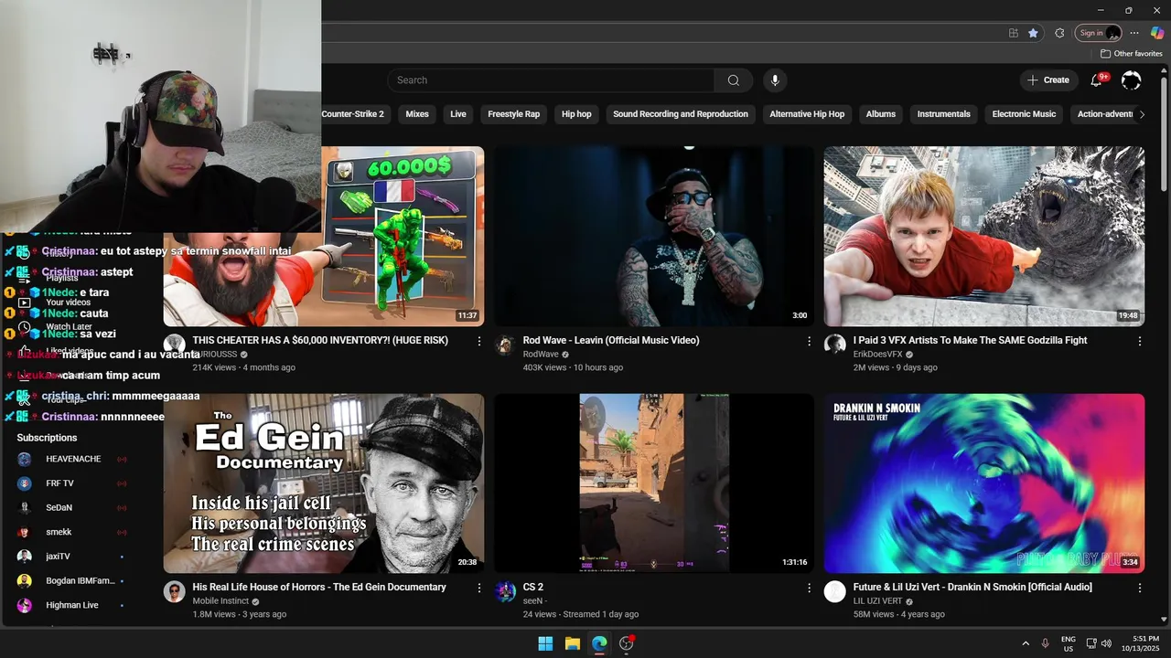This screenshot has height=658, width=1171.
Task: Open the FRF TV subscription
Action: click(71, 483)
